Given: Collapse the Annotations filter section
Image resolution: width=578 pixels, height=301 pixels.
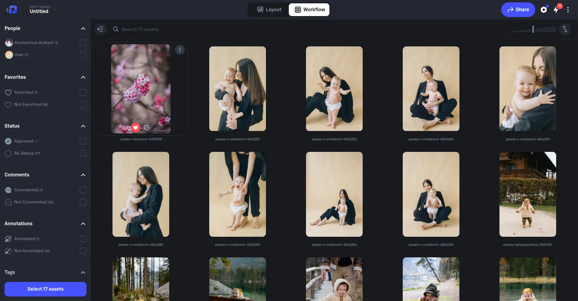Looking at the screenshot, I should [83, 224].
